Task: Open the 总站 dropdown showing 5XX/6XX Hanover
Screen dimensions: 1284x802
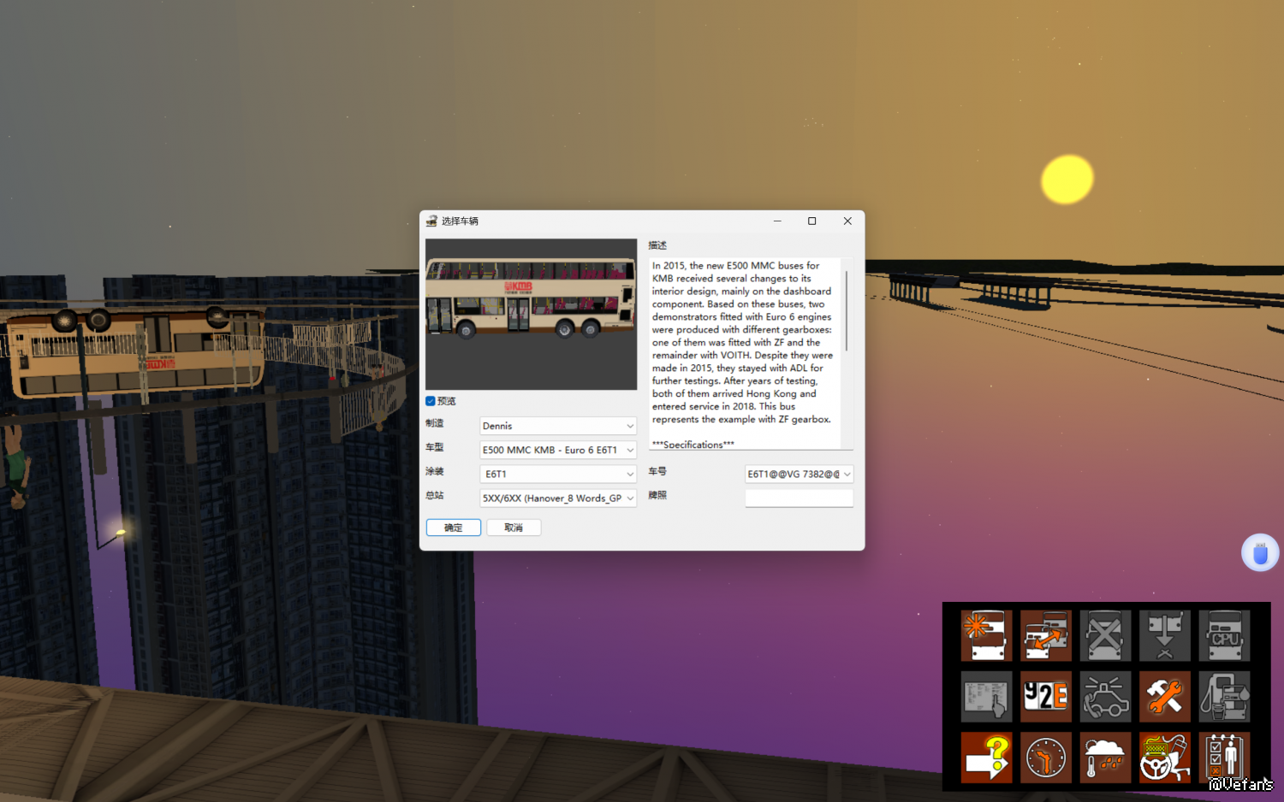Action: tap(557, 498)
